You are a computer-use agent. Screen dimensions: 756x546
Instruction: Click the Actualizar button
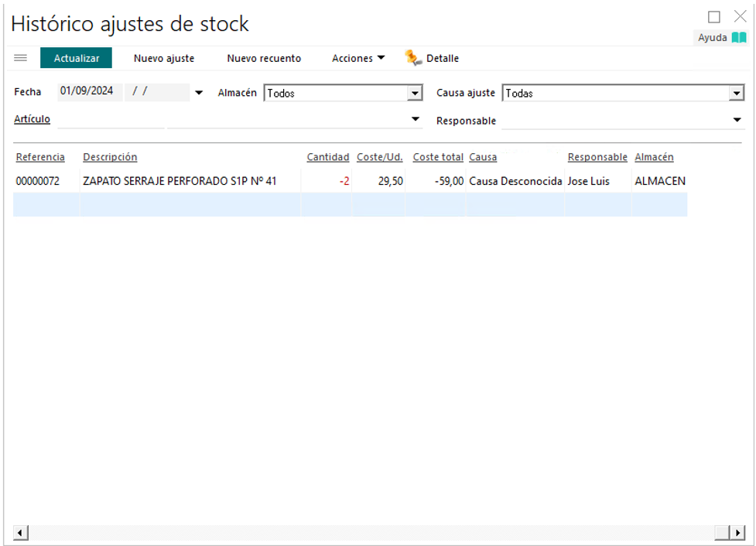point(76,58)
